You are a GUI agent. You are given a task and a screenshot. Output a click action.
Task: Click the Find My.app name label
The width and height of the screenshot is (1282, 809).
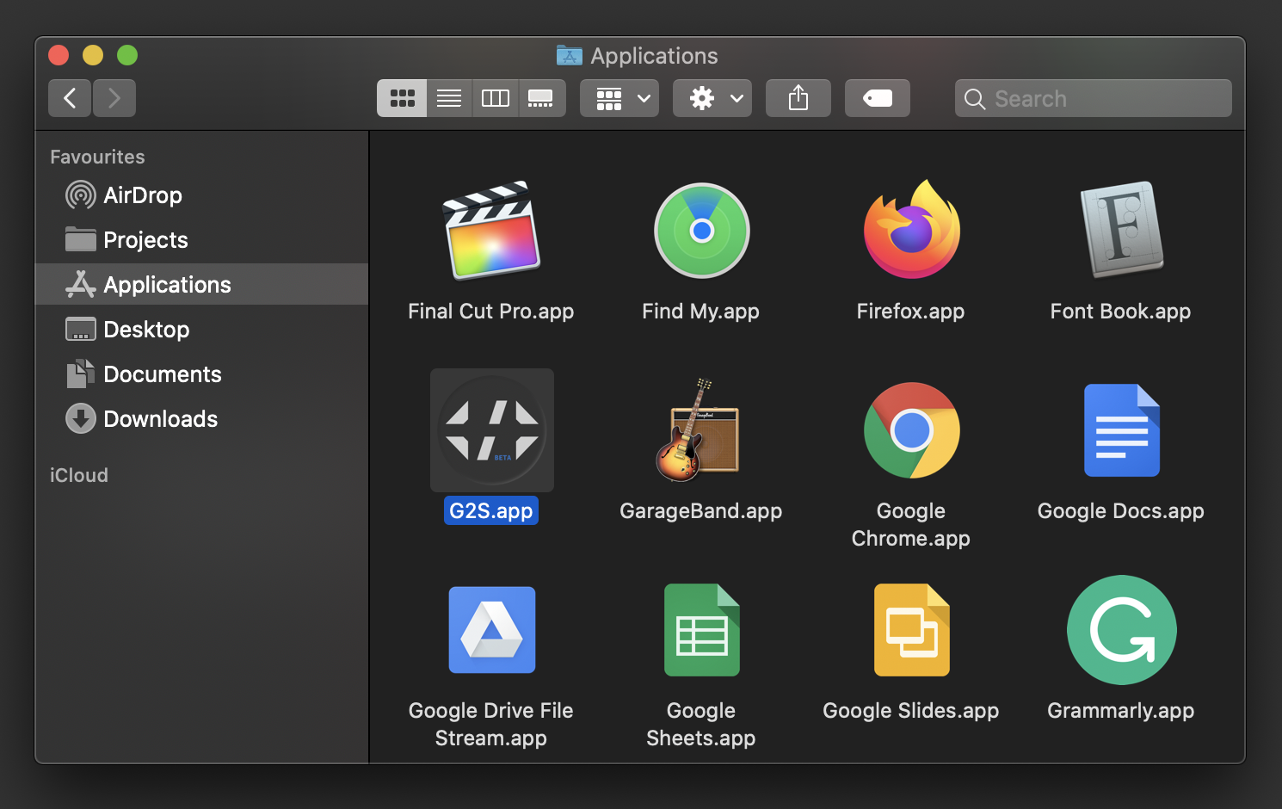701,311
